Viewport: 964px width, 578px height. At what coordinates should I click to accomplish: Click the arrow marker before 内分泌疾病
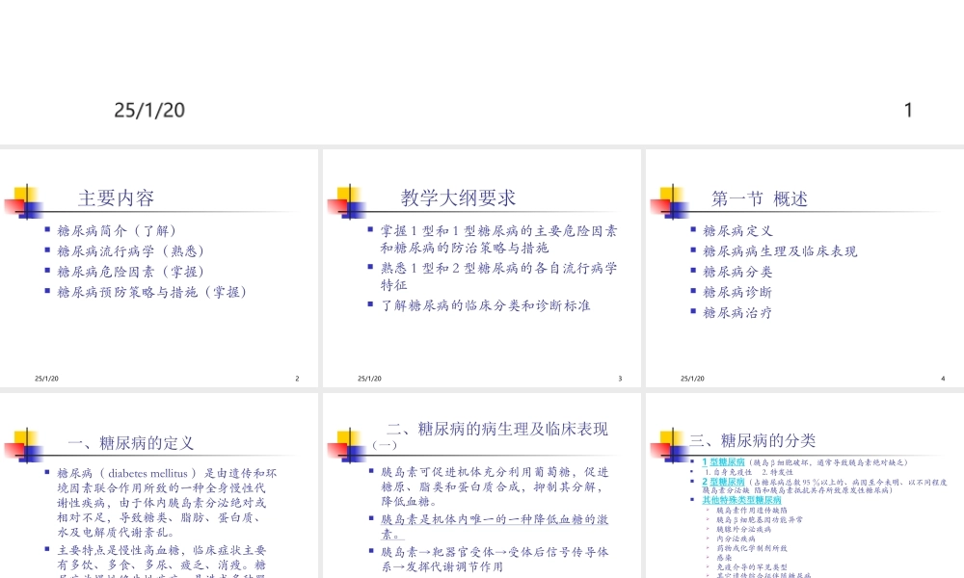click(x=708, y=539)
